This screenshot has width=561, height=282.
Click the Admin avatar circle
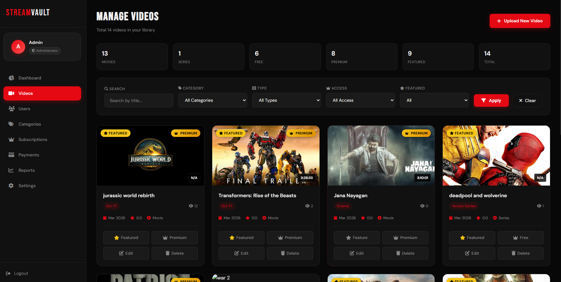tap(18, 47)
